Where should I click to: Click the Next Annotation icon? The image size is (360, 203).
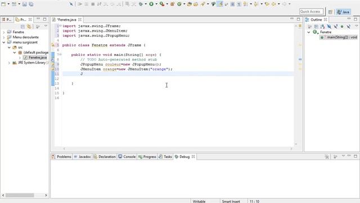point(245,4)
